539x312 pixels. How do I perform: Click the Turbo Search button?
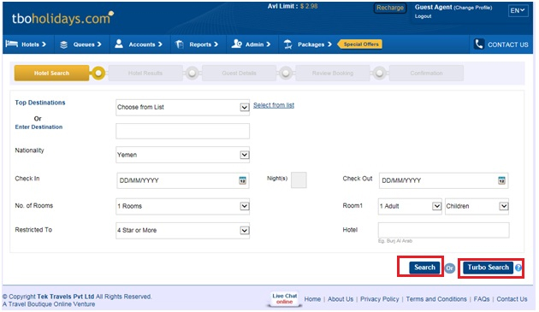[x=489, y=268]
